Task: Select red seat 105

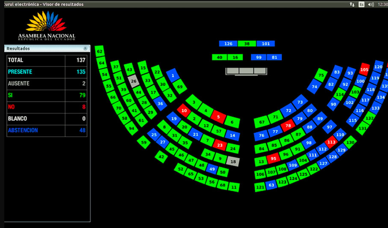Action: [364, 69]
